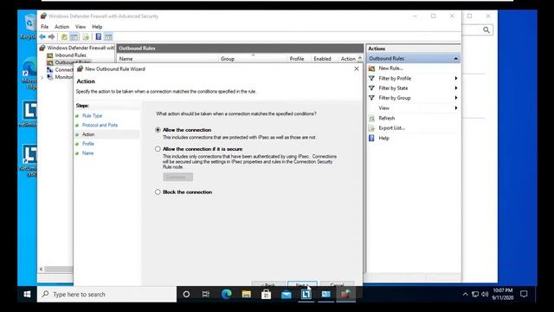Click the clock showing 10:07 PM
The image size is (554, 312).
(503, 290)
